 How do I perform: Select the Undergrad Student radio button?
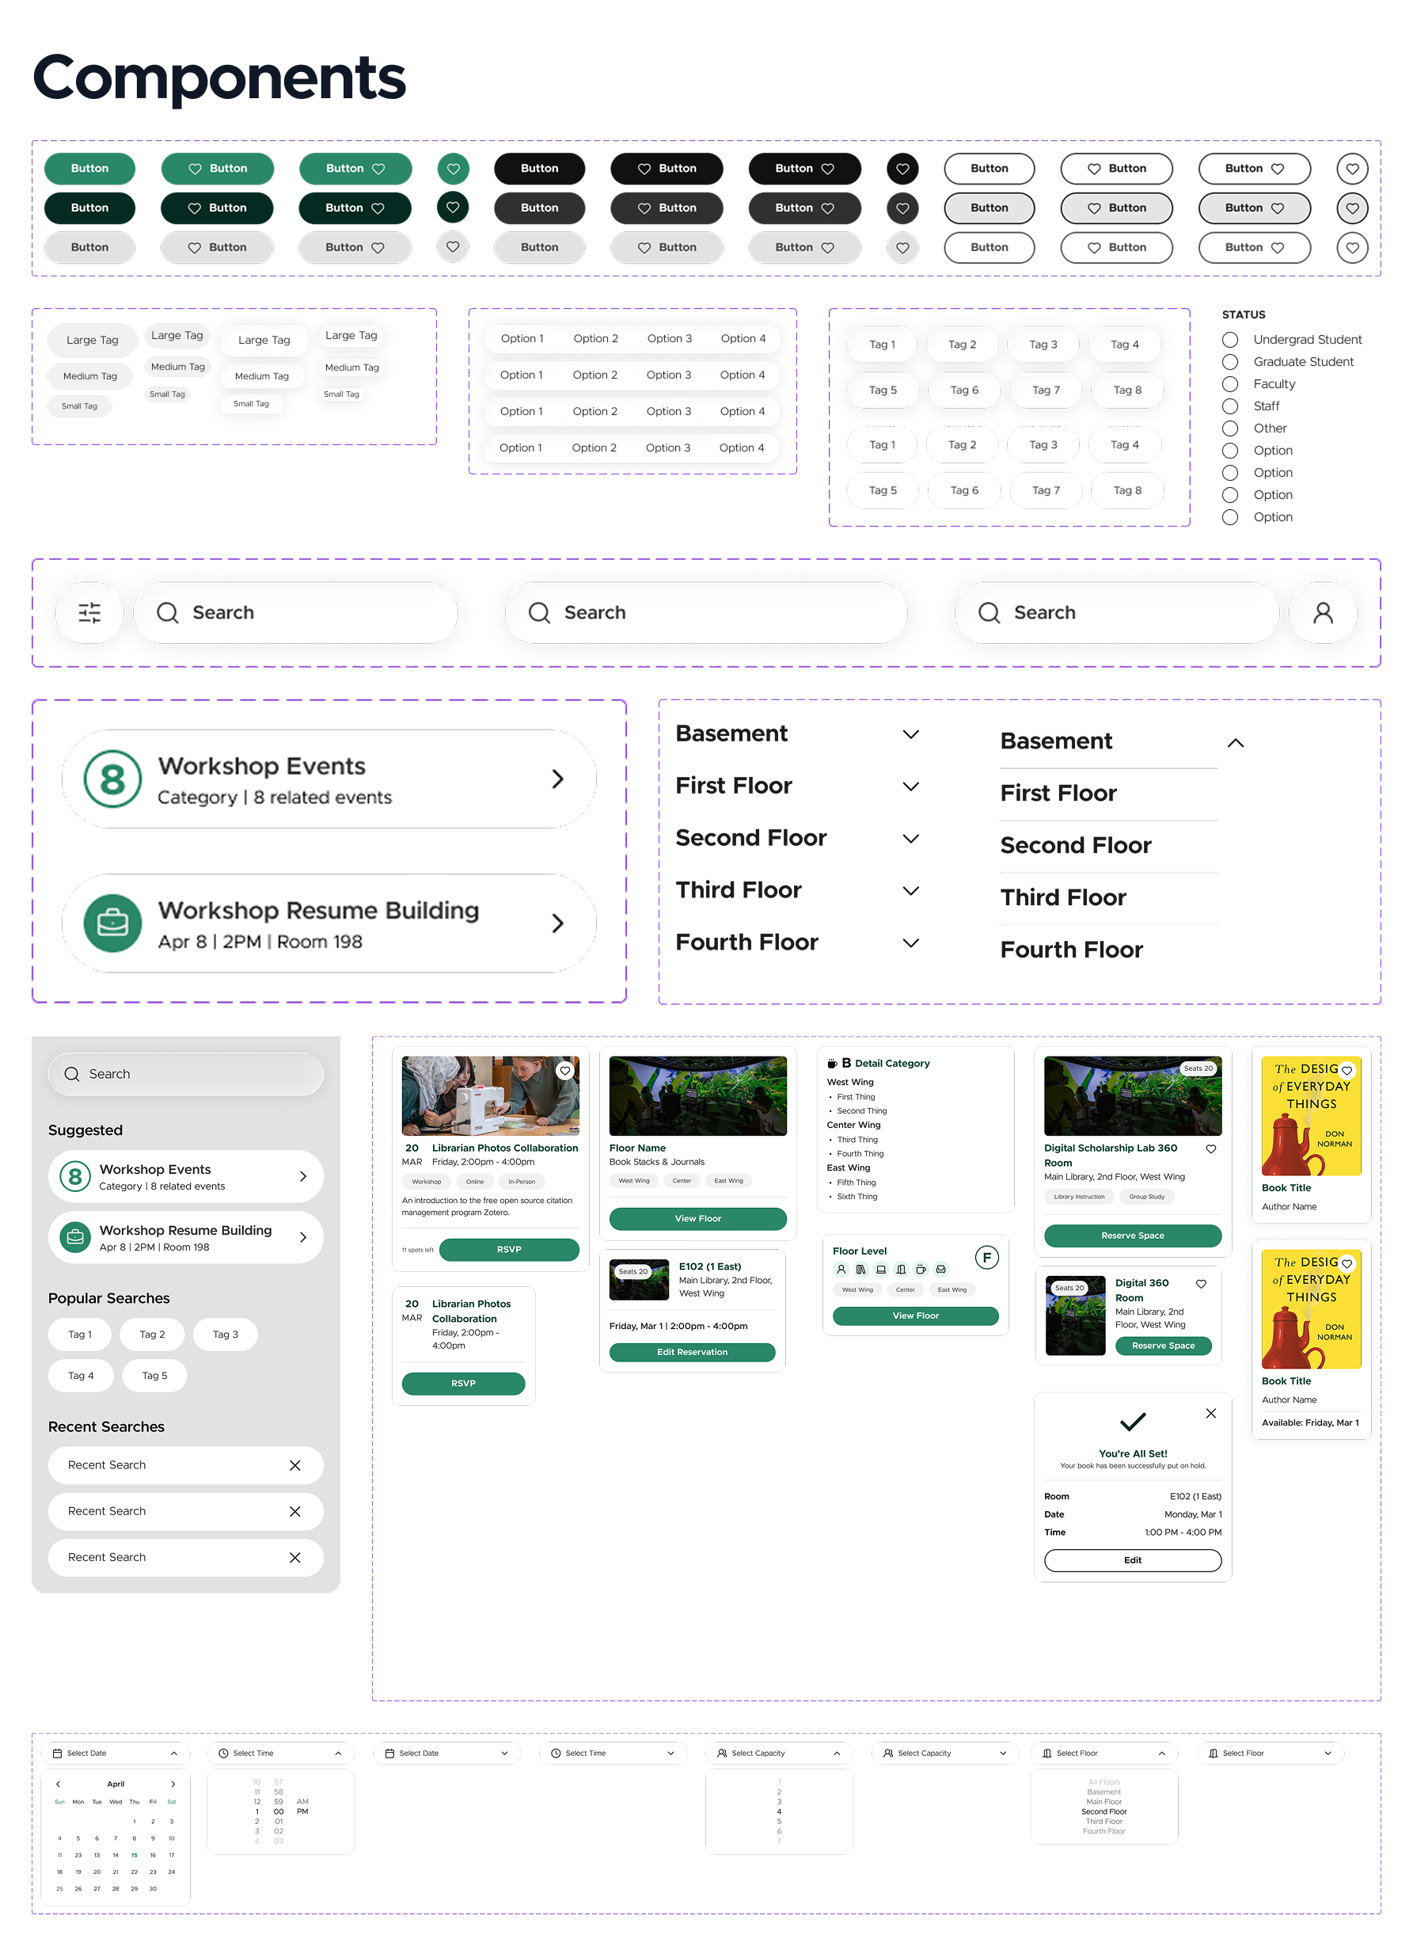coord(1229,340)
